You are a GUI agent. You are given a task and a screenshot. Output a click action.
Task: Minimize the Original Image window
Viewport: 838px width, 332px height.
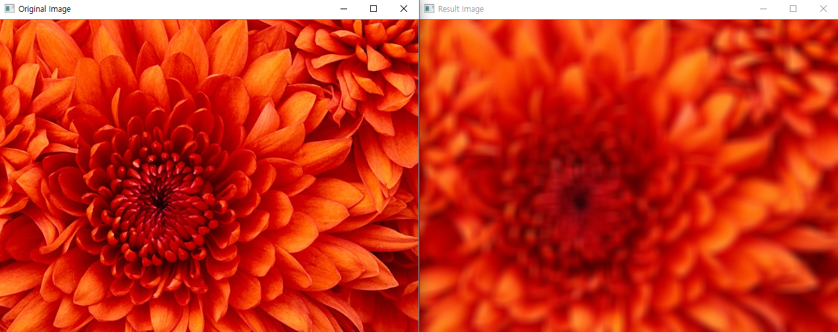pos(343,9)
